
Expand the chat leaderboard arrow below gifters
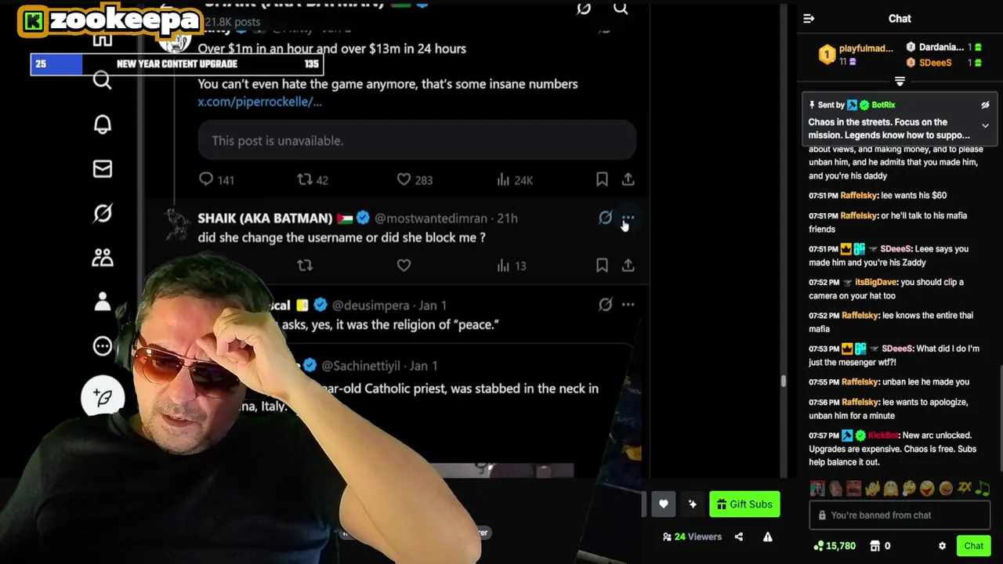(x=900, y=81)
